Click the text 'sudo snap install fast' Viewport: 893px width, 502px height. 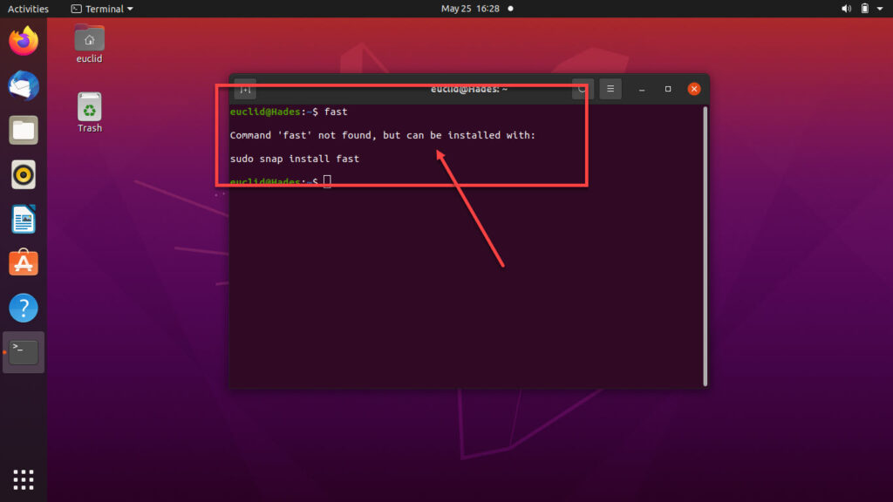(x=295, y=159)
